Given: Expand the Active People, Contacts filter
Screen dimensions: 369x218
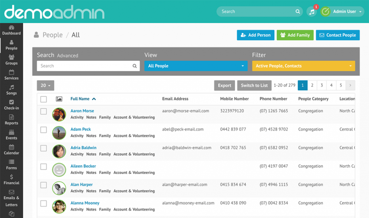Looking at the screenshot, I should (303, 66).
